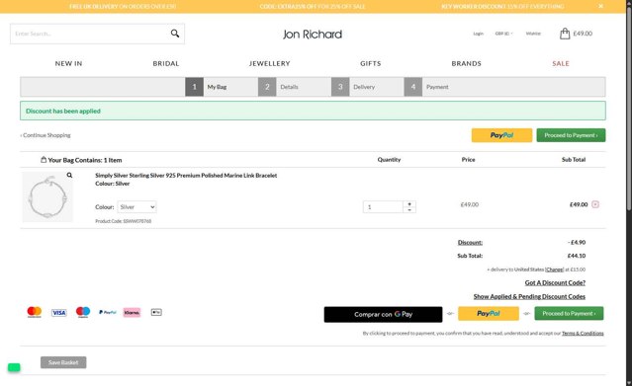Click the Jon Richard logo
This screenshot has width=632, height=386.
(313, 35)
